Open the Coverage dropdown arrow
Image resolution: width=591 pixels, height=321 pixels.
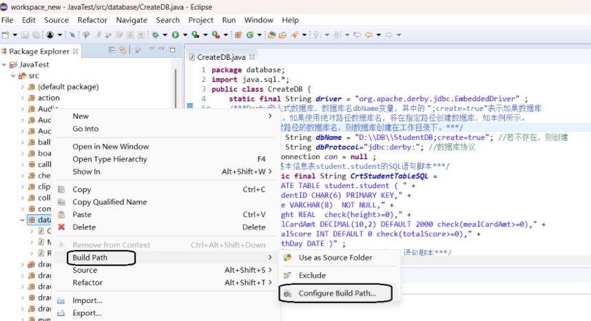click(205, 35)
